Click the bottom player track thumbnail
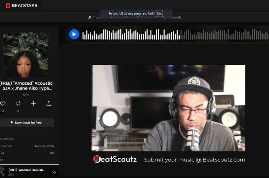The image size is (269, 178). coord(2,171)
